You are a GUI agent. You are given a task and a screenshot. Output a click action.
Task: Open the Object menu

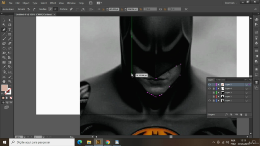point(26,3)
